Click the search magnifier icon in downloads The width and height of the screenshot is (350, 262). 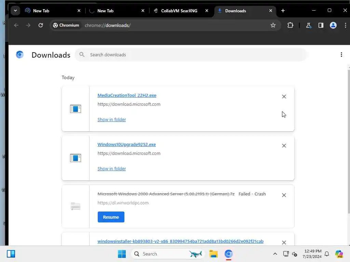point(82,55)
